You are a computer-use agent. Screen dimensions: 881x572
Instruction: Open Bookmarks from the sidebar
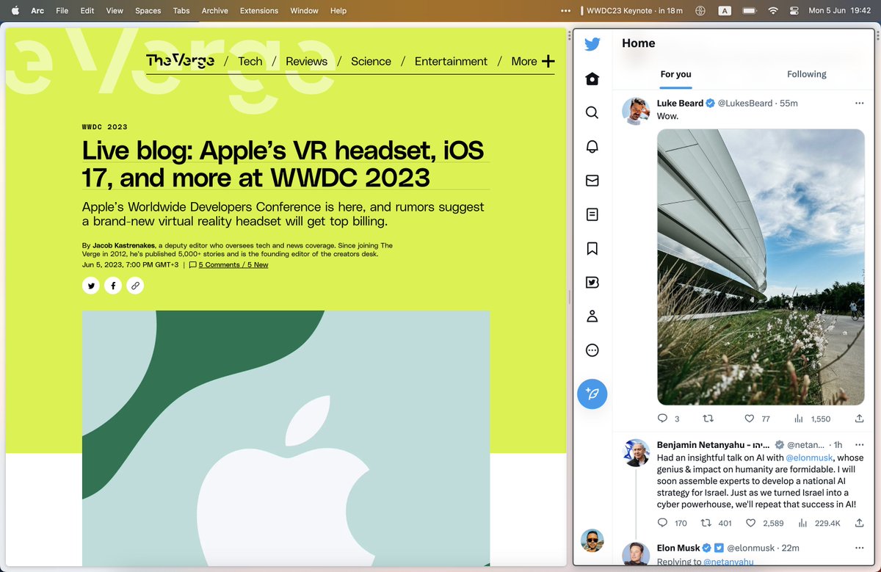[x=592, y=248]
